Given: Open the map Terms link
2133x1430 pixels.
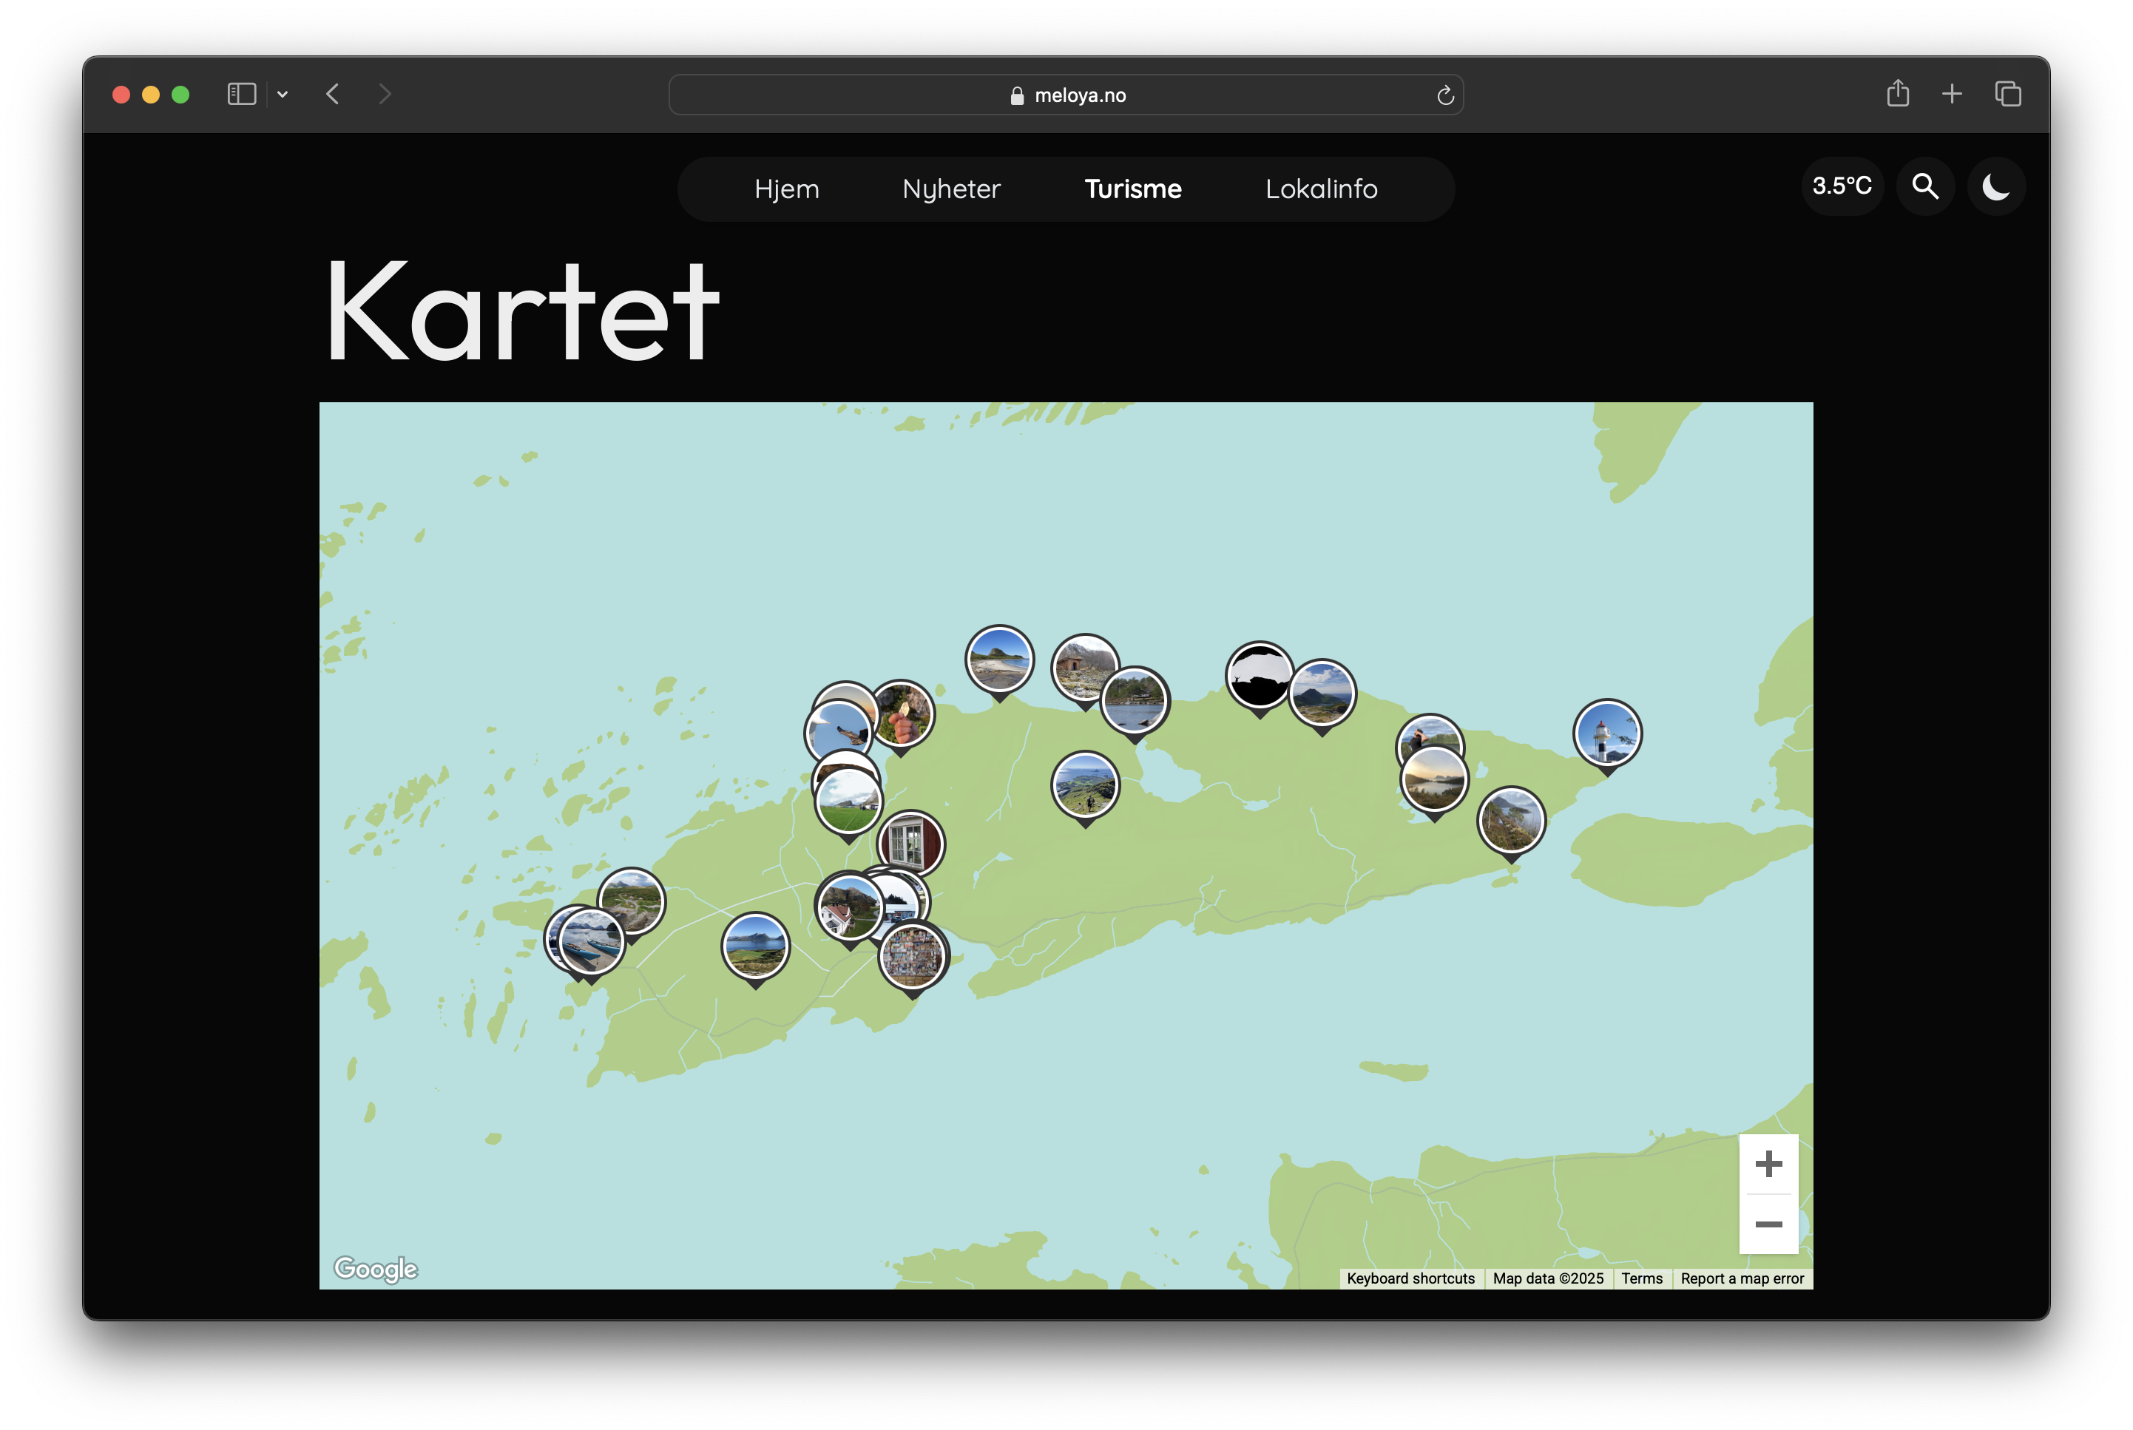Looking at the screenshot, I should pos(1640,1278).
